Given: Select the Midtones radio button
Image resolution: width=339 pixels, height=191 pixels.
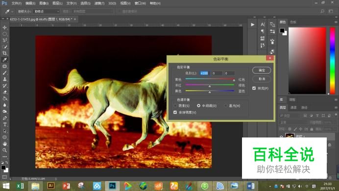Looking at the screenshot, I should pos(198,106).
